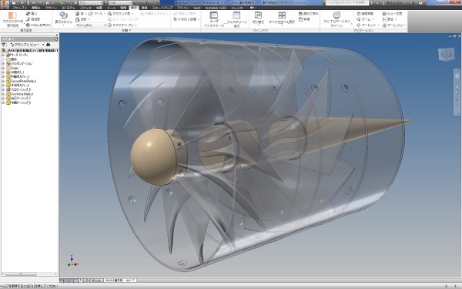Toggle the Textures On option
462x289 pixels.
[121, 25]
